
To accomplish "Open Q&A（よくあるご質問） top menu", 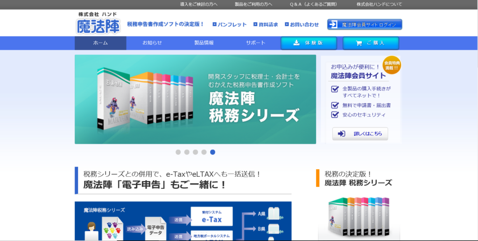I will coord(314,5).
